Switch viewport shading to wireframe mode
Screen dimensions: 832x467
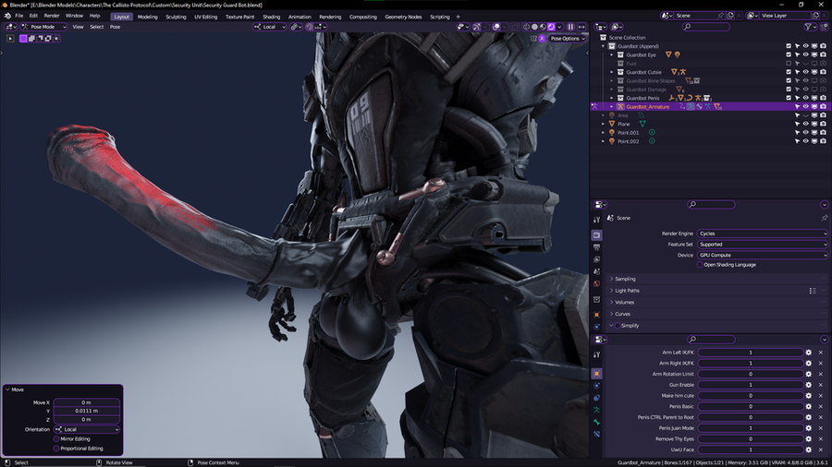coord(526,27)
